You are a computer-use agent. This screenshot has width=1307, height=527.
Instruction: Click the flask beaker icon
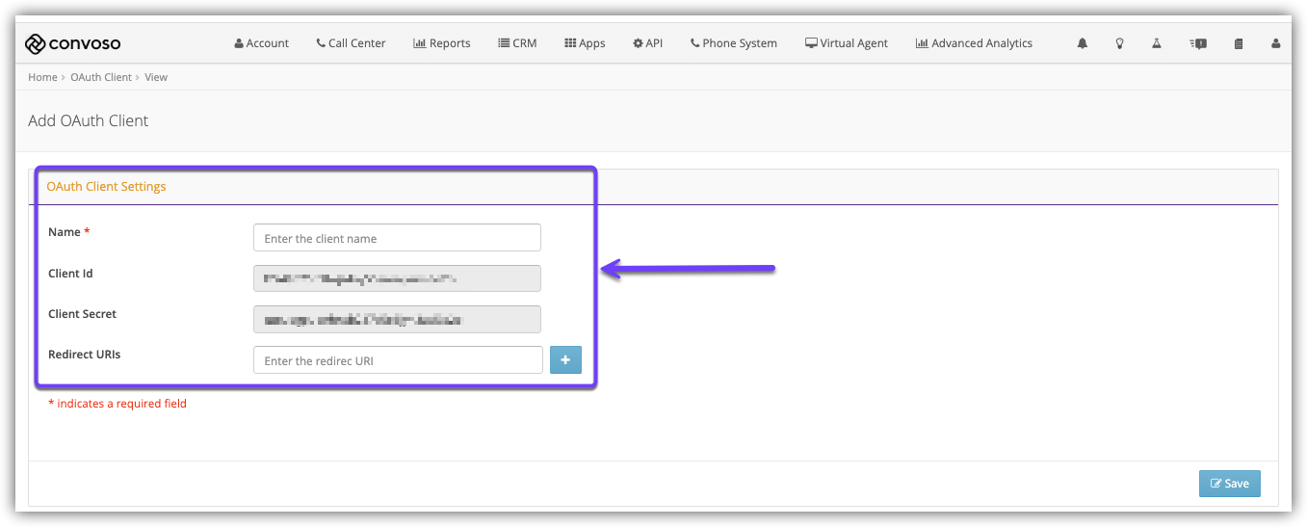tap(1159, 43)
